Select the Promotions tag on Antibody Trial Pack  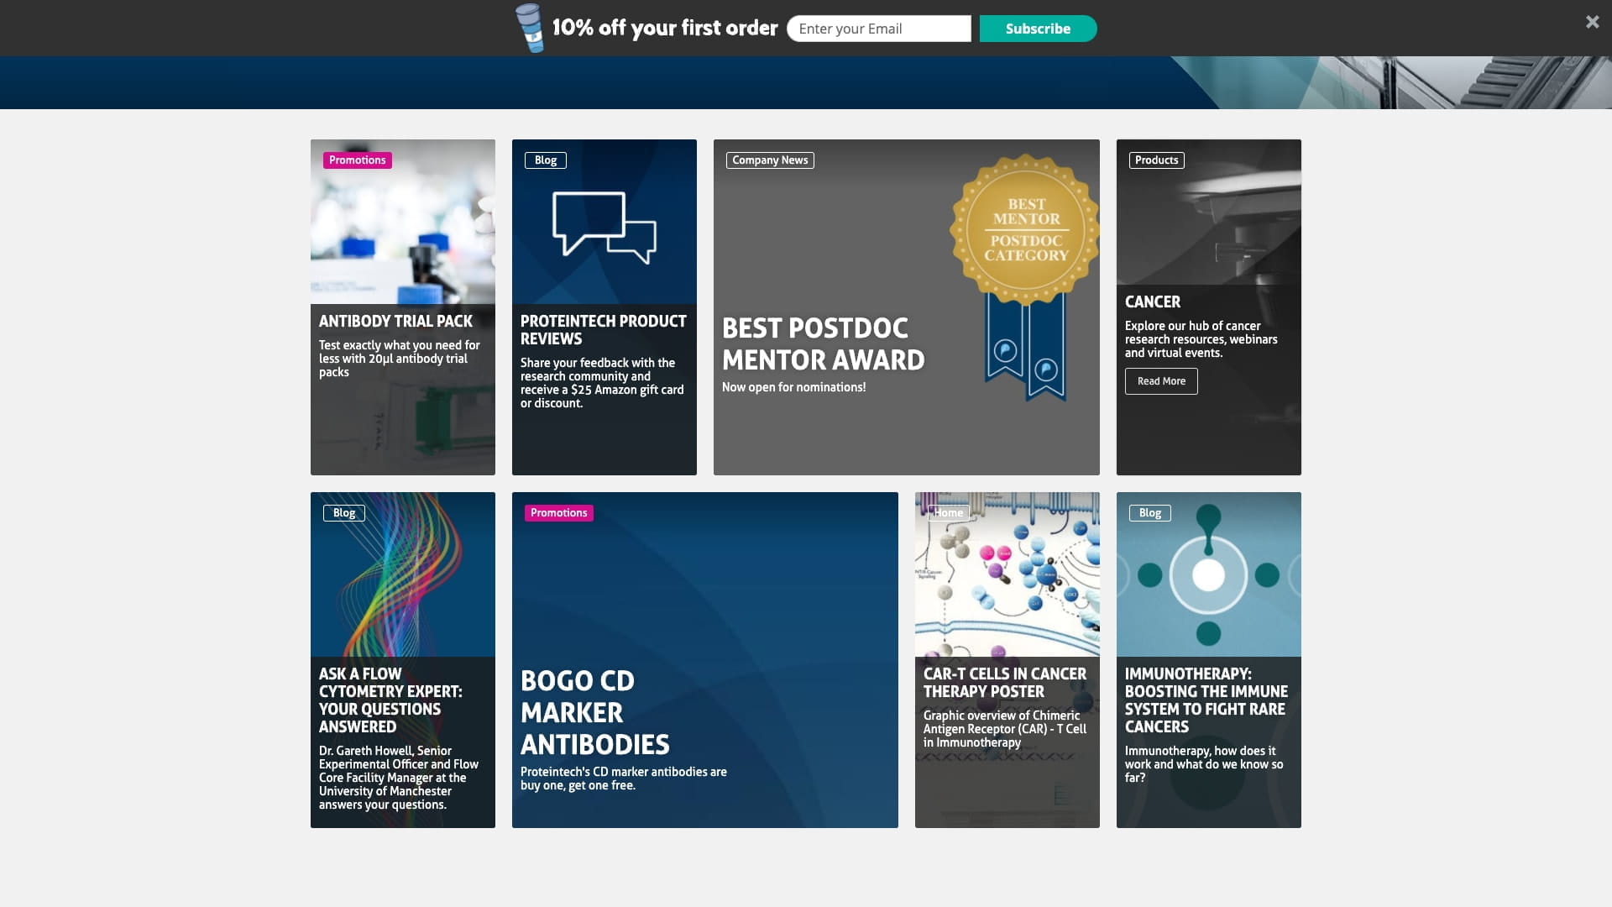click(x=357, y=160)
